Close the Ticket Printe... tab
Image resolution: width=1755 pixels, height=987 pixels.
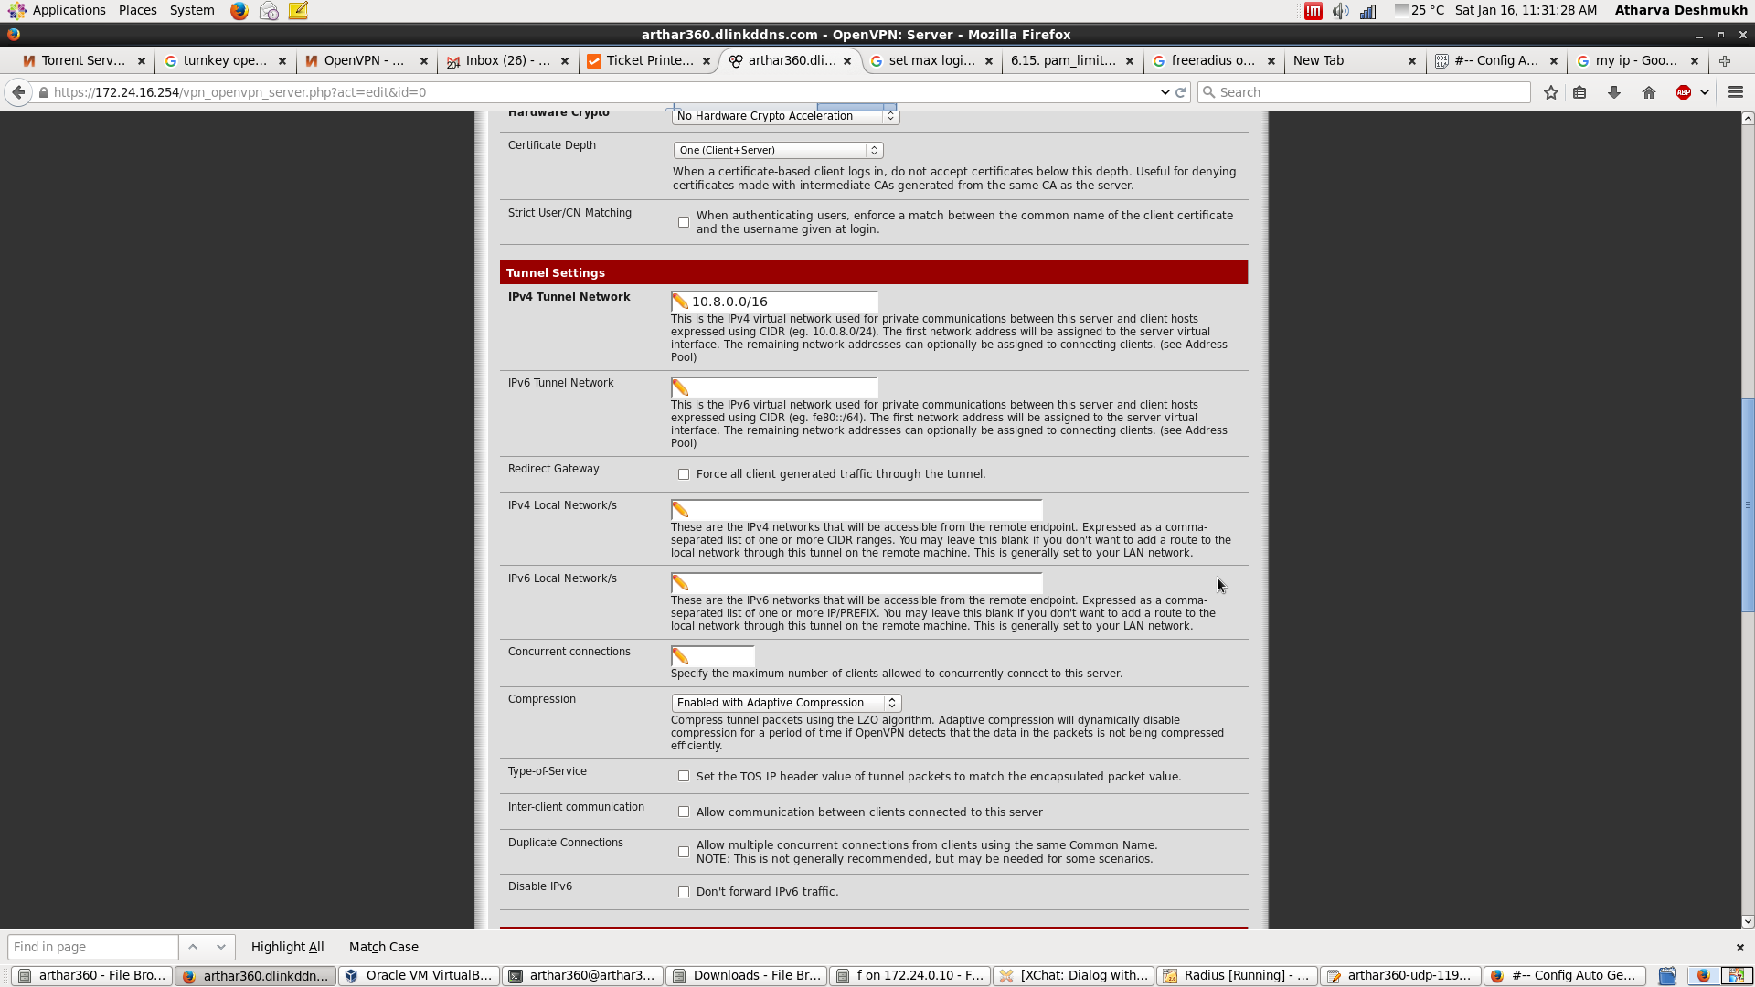point(707,61)
